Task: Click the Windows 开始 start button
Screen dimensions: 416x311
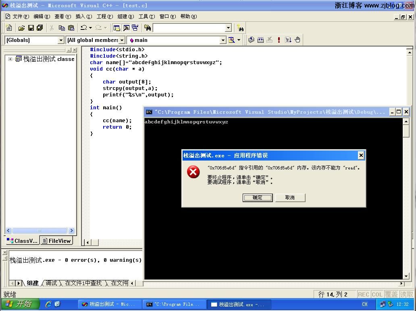Action: tap(20, 304)
